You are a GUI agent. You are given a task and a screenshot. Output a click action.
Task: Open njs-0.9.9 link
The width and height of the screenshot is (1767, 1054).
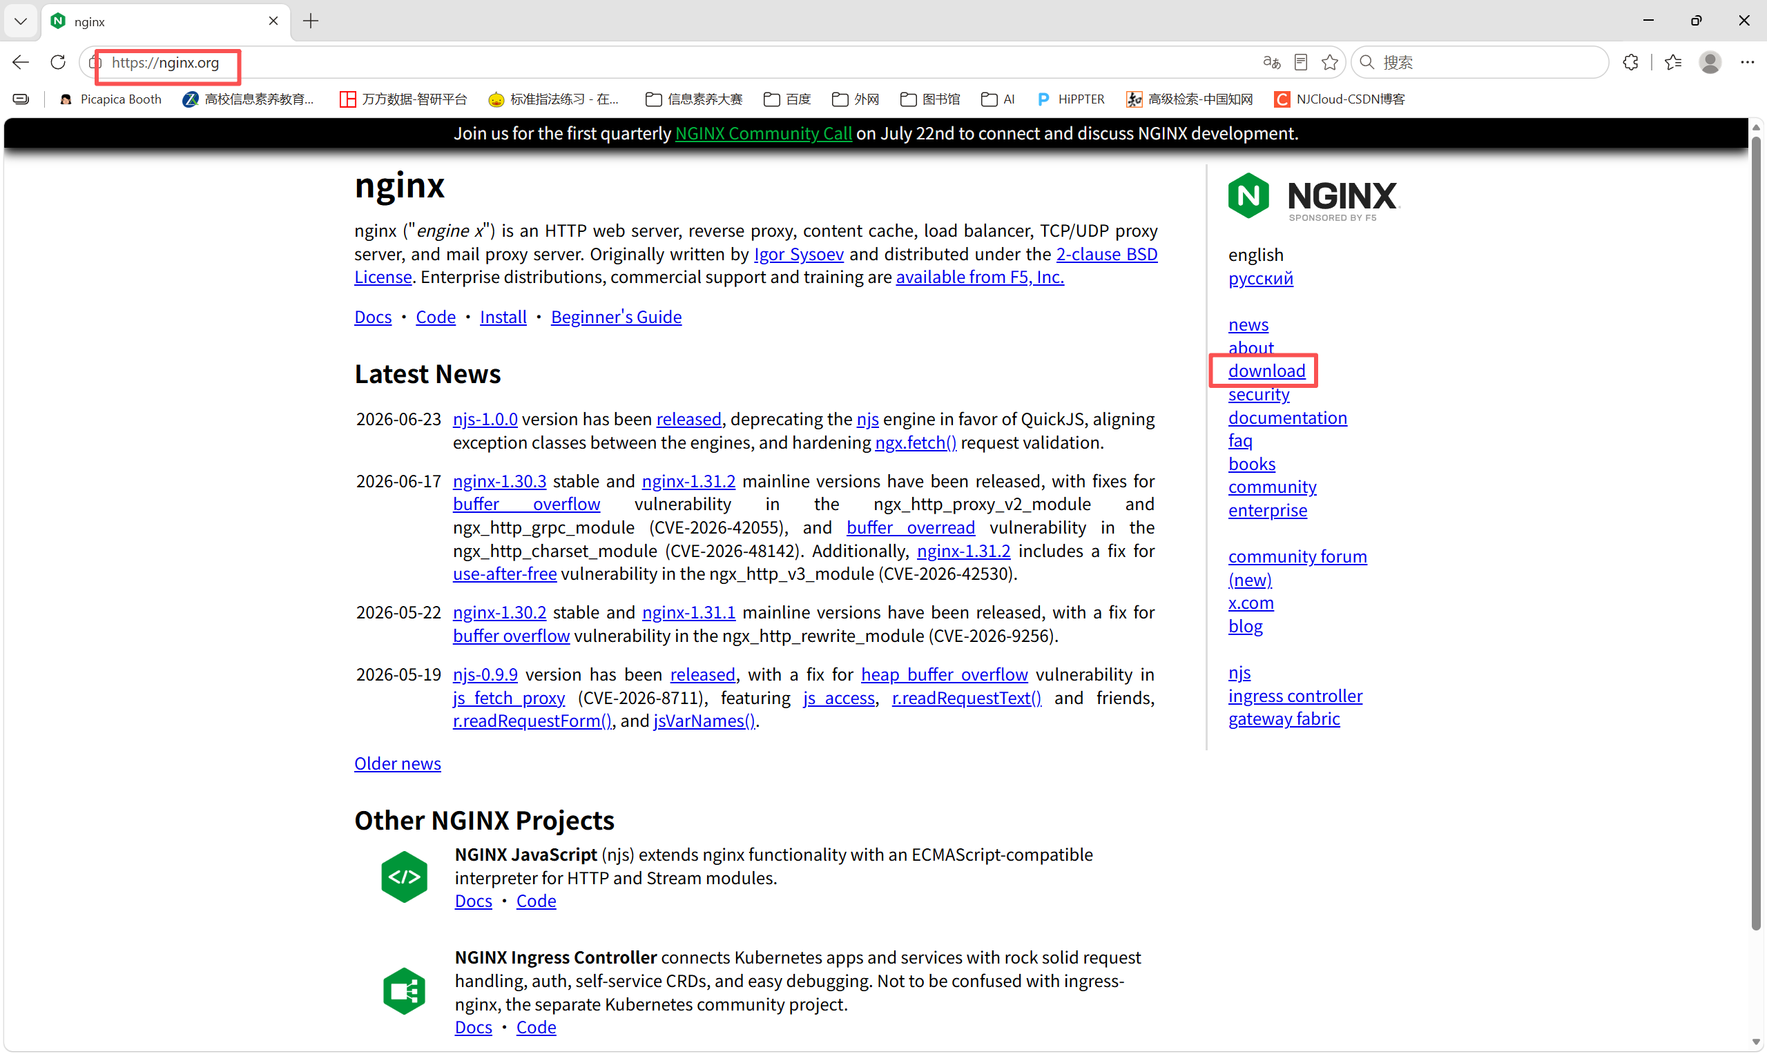tap(485, 675)
